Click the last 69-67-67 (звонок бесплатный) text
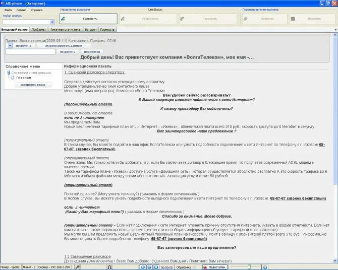Image resolution: width=338 pixels, height=270 pixels. point(179,239)
